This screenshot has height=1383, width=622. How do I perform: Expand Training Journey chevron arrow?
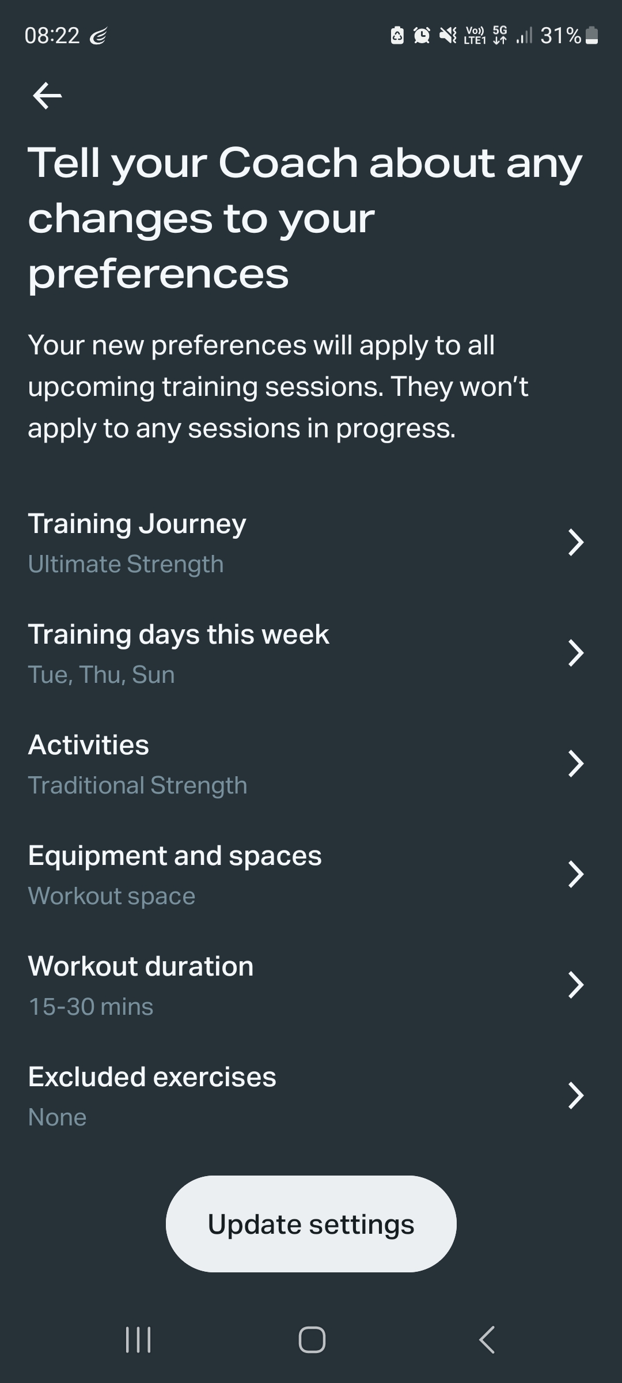pos(576,542)
